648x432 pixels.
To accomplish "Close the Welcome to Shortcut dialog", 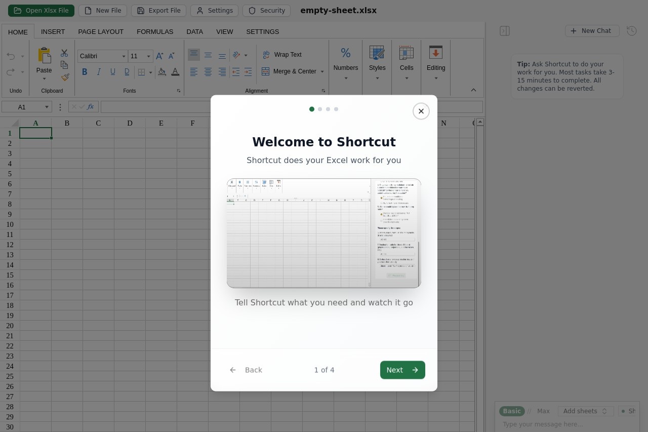I will pos(421,111).
